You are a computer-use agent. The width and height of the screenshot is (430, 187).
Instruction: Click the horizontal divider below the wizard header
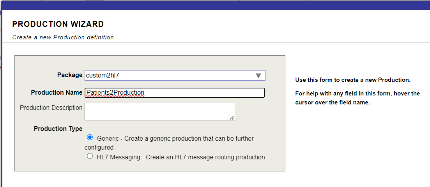point(216,43)
